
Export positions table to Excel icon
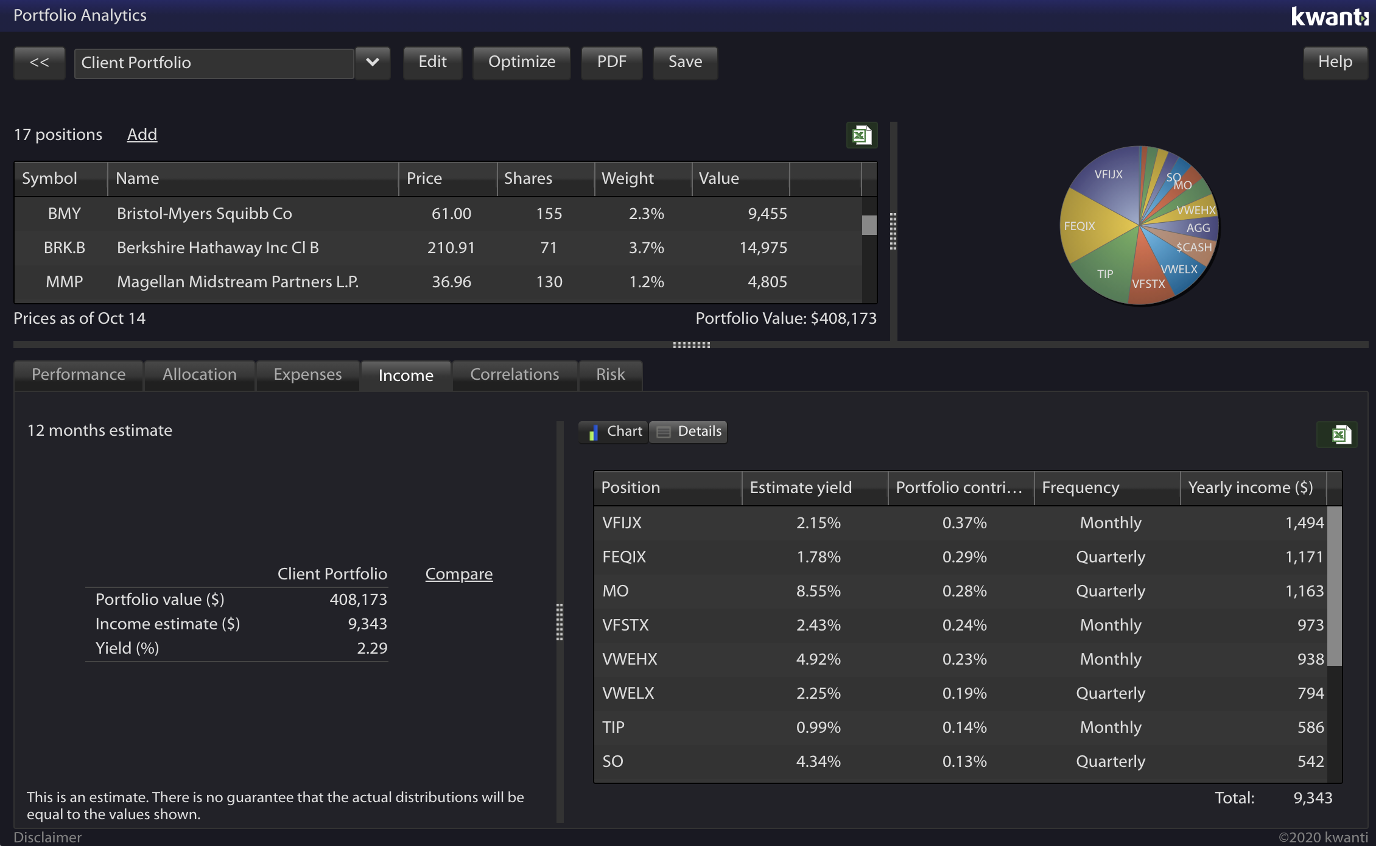(x=862, y=135)
